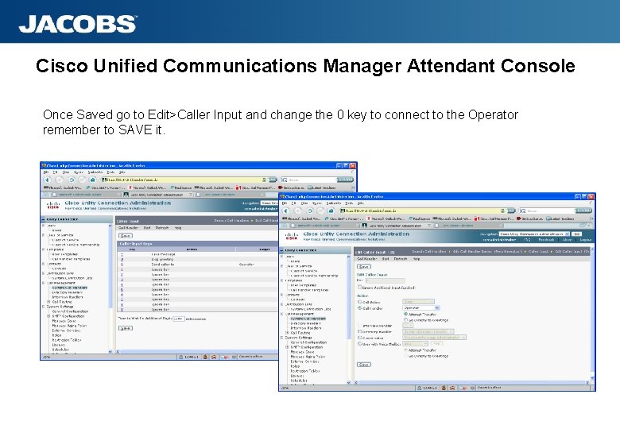Open the Navigation dropdown in right window header

534,234
